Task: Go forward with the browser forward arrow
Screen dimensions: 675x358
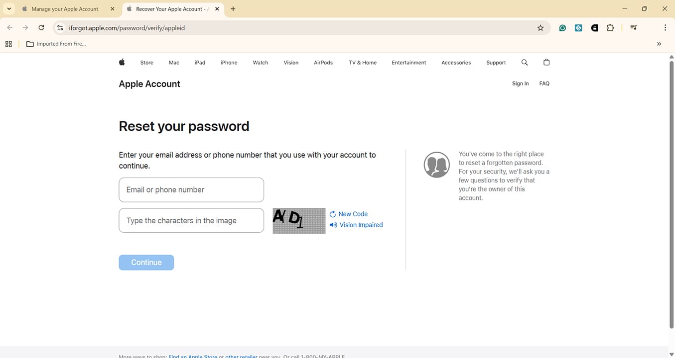Action: point(25,28)
